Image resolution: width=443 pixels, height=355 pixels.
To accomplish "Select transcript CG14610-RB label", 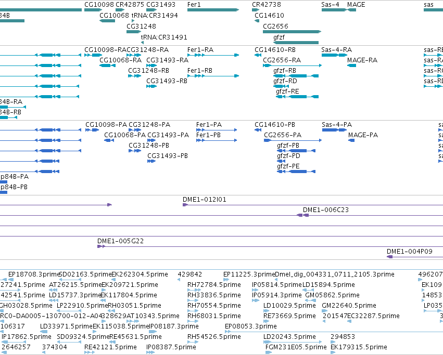I will [x=275, y=50].
